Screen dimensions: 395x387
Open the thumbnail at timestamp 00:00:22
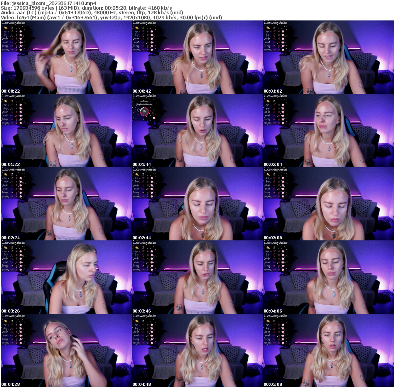(66, 56)
